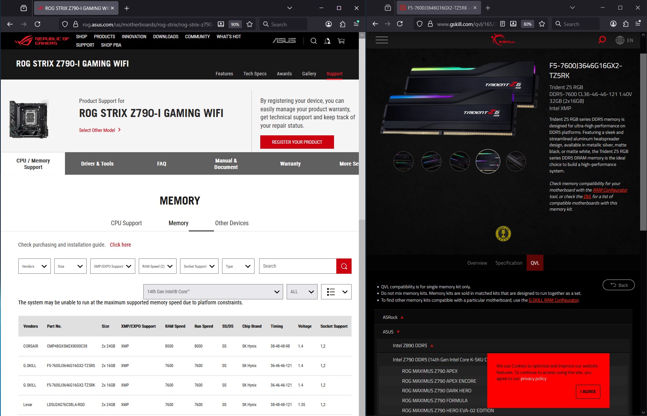Open the installation guide 'Click here' link
The image size is (647, 416).
click(120, 245)
